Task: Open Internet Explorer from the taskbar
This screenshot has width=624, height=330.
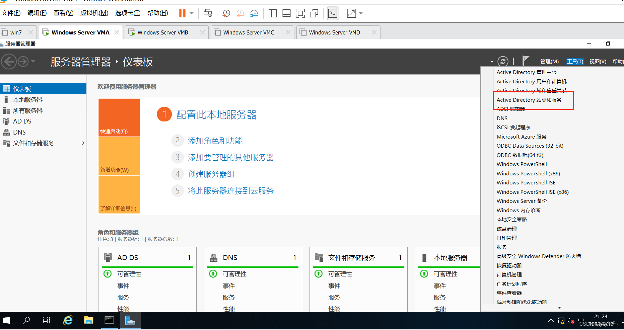Action: (68, 321)
